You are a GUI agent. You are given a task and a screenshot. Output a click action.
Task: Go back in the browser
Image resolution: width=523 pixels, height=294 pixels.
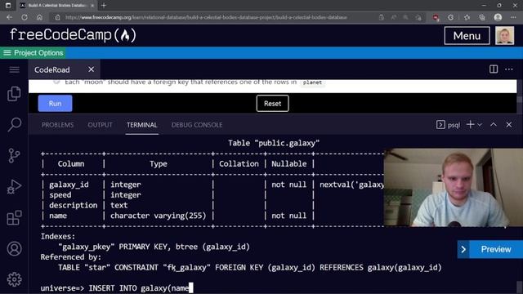click(9, 17)
